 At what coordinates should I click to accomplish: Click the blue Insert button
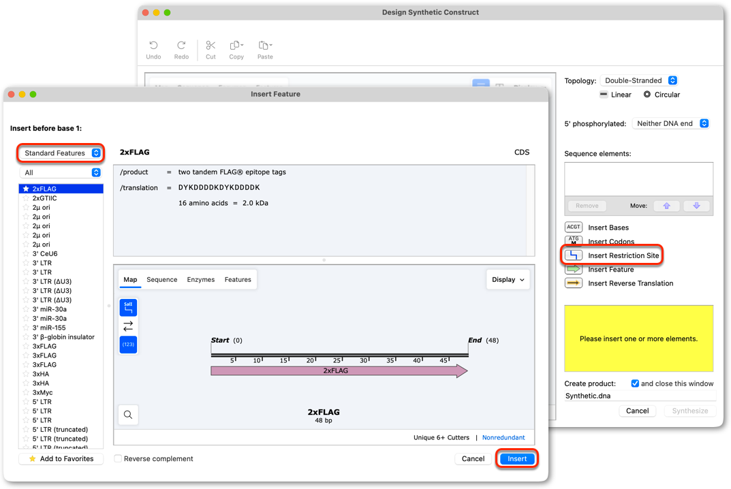517,459
